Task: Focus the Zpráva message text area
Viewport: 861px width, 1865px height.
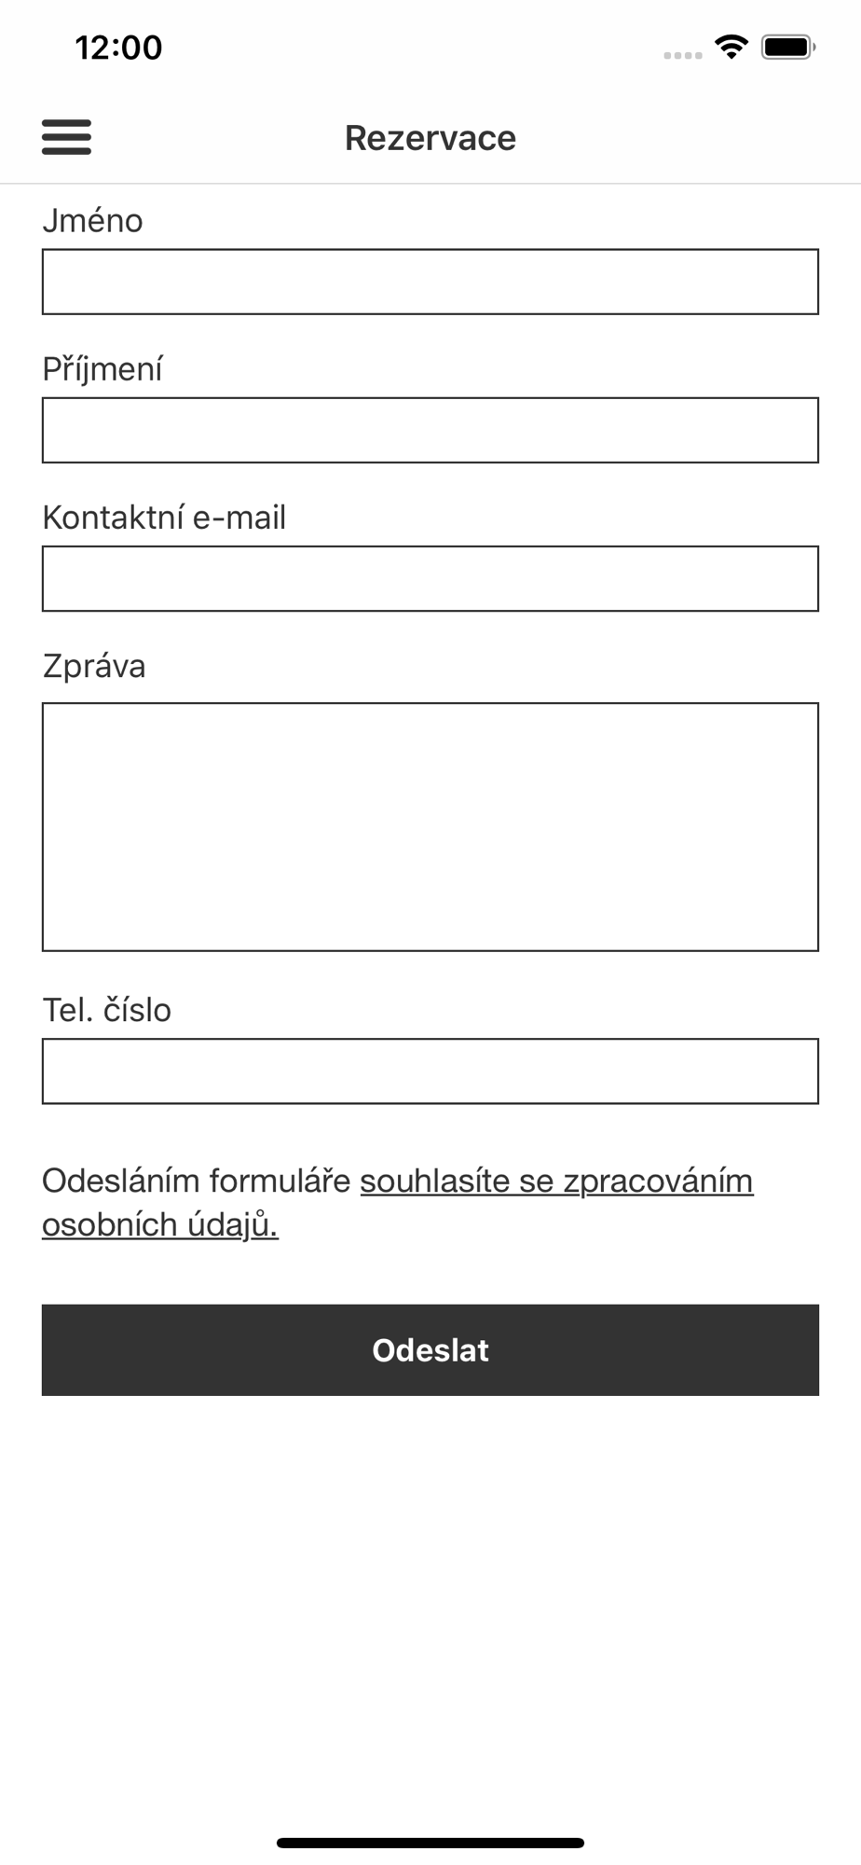Action: click(430, 827)
